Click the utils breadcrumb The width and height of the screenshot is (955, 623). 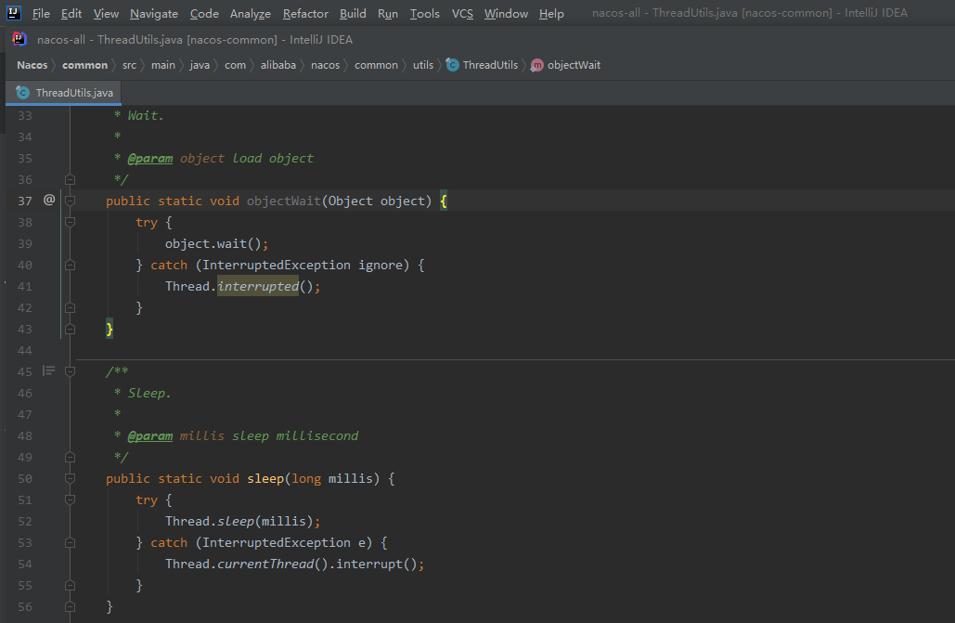(x=423, y=65)
